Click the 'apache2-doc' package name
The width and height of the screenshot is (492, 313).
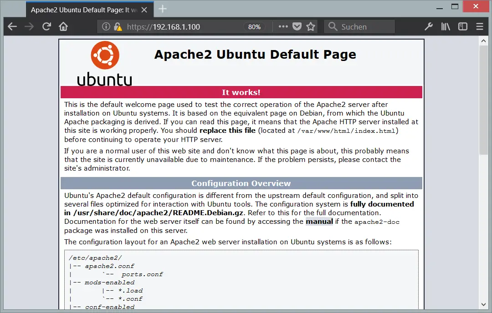377,222
